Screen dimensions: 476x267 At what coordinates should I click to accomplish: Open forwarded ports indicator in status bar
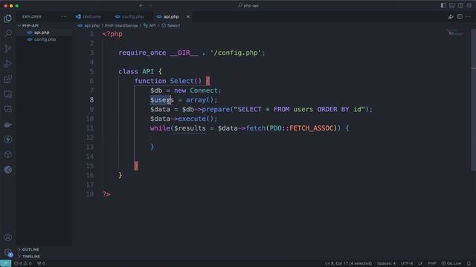(x=41, y=263)
